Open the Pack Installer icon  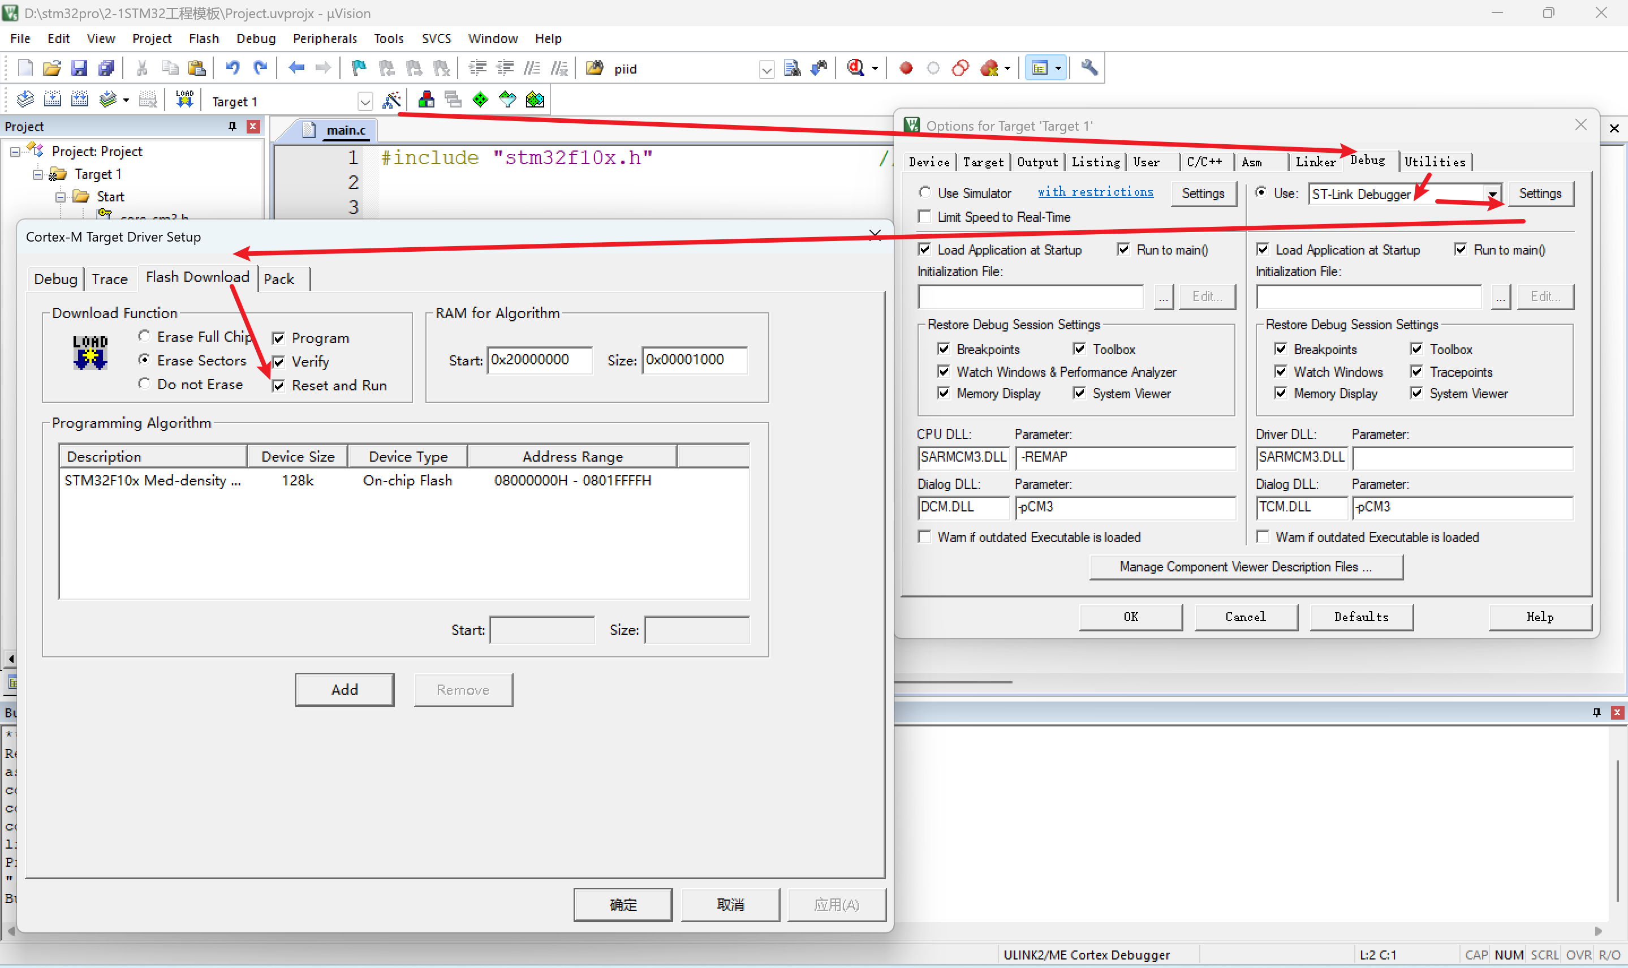coord(535,100)
